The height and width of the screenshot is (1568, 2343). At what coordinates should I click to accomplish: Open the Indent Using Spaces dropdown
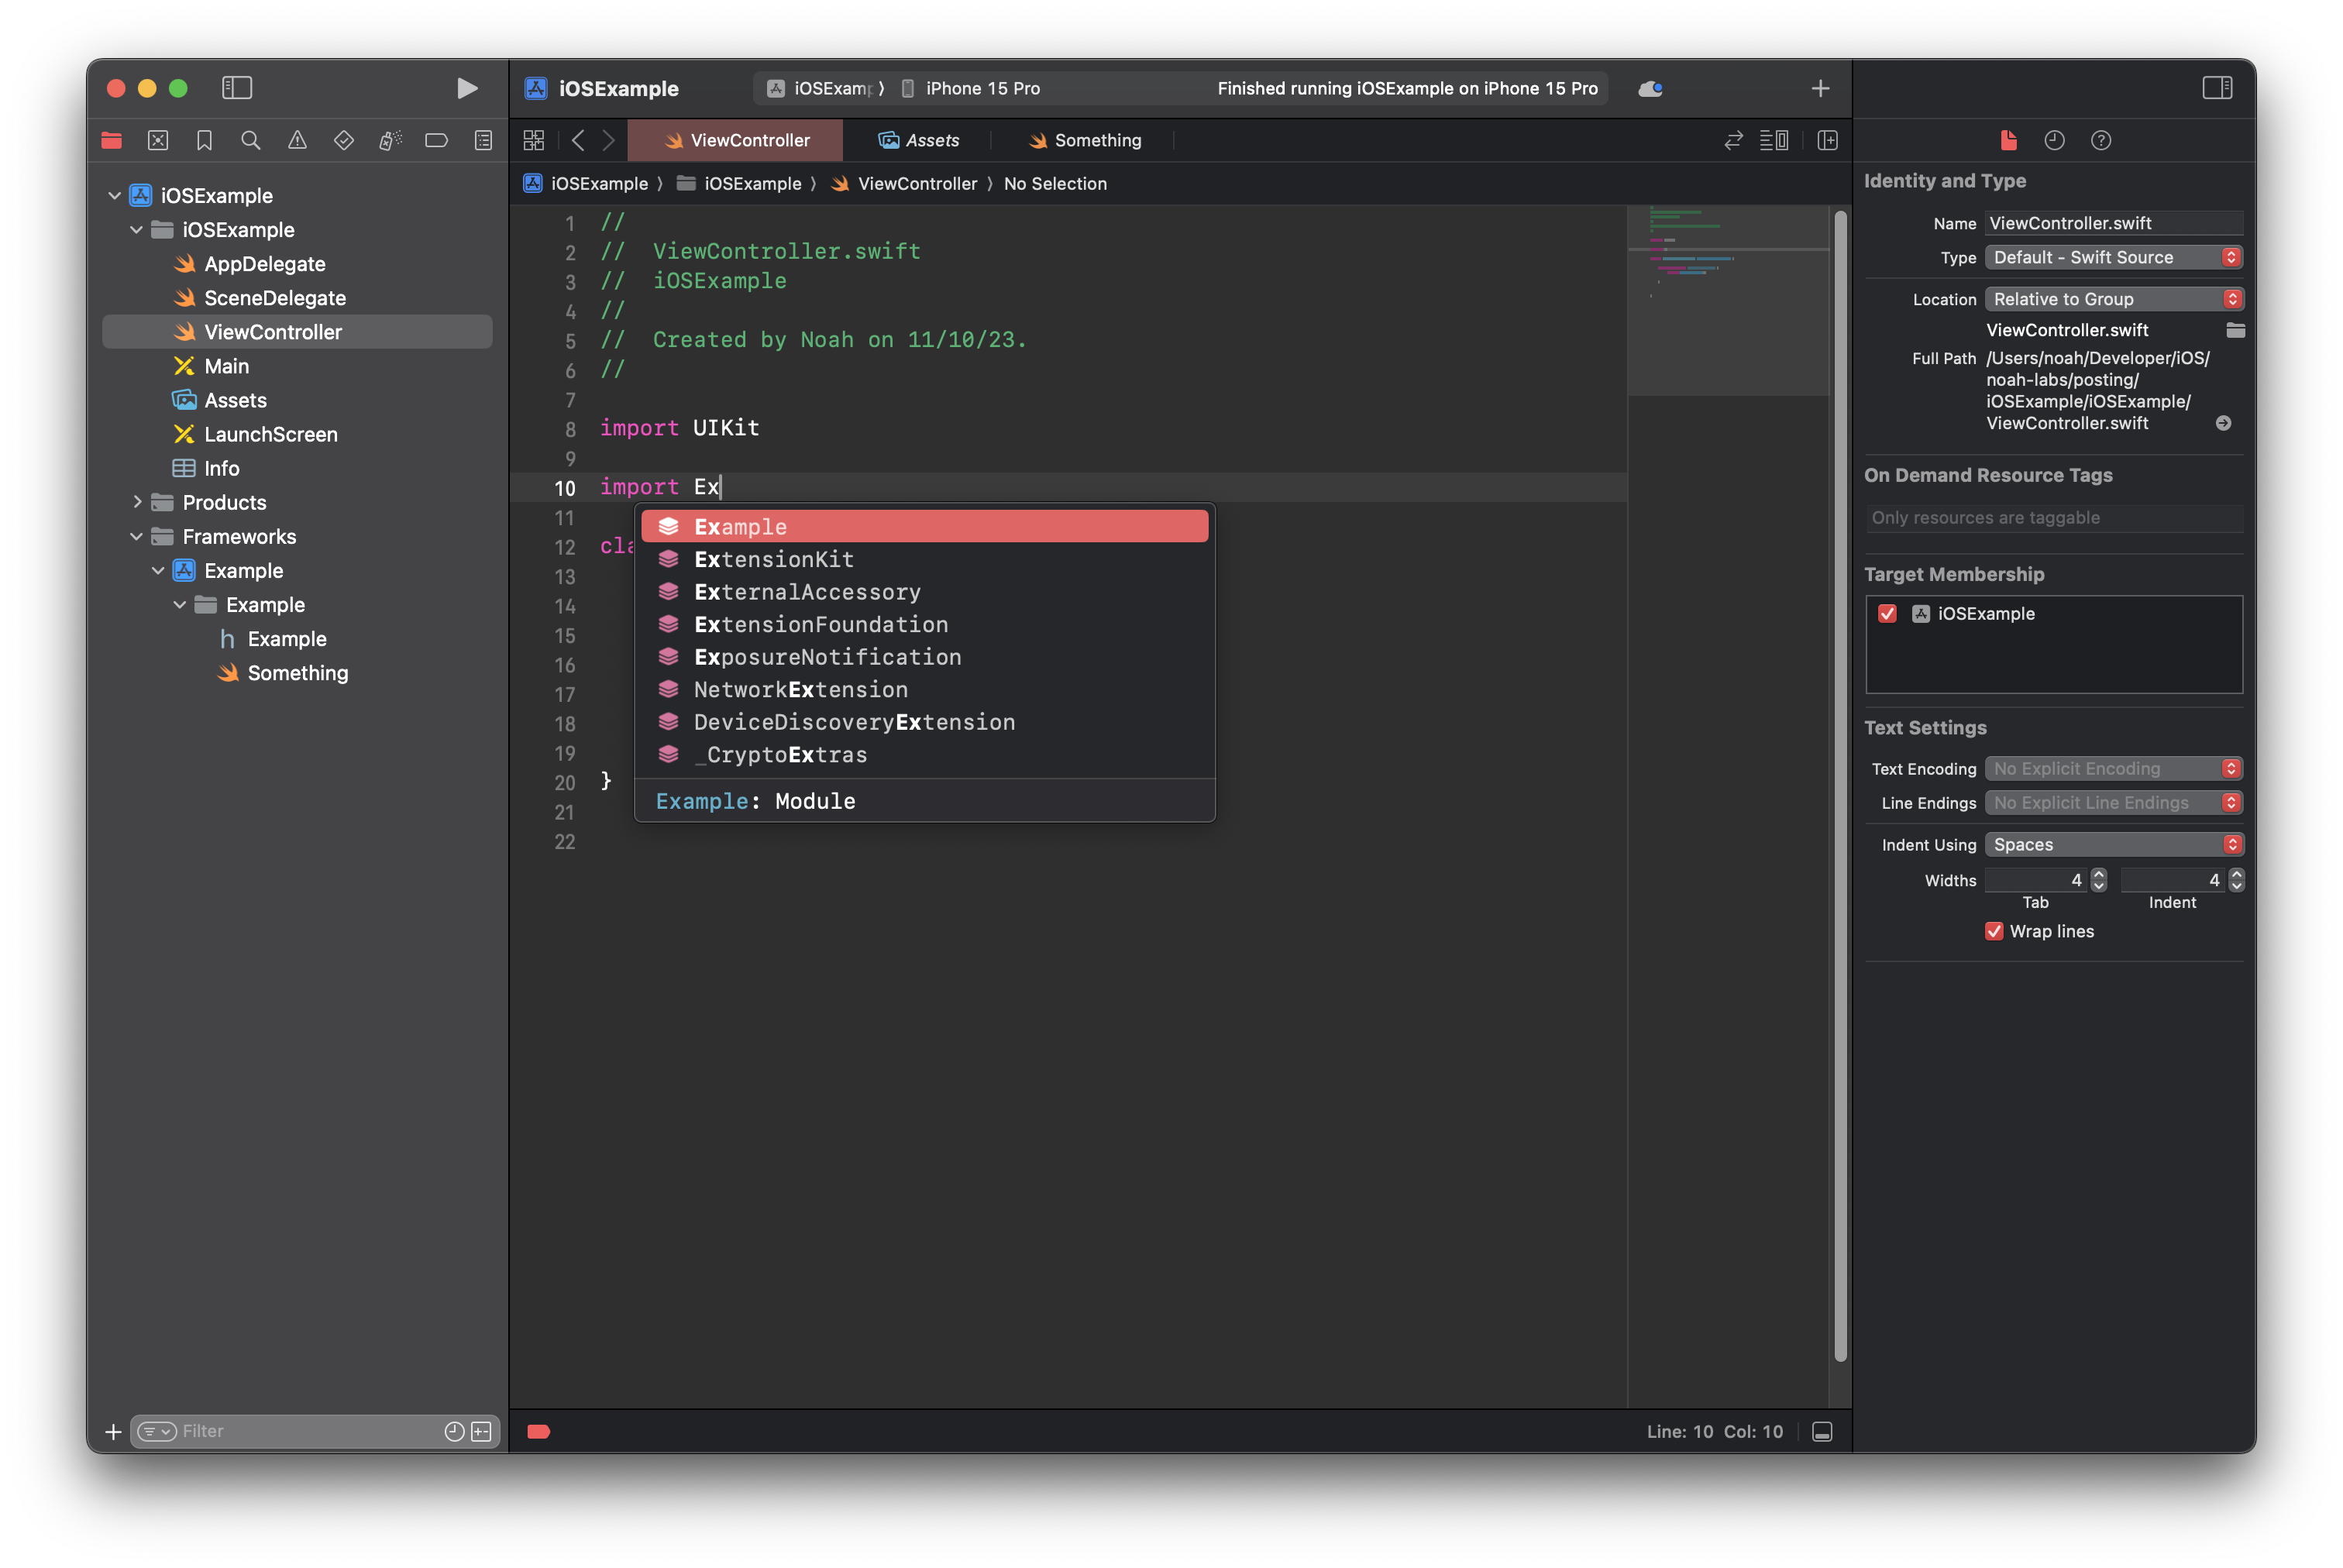point(2113,845)
